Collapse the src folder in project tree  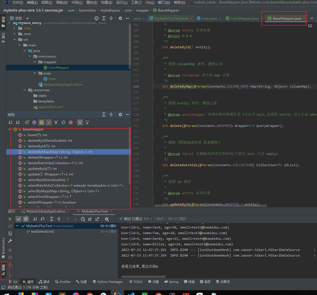(x=14, y=40)
